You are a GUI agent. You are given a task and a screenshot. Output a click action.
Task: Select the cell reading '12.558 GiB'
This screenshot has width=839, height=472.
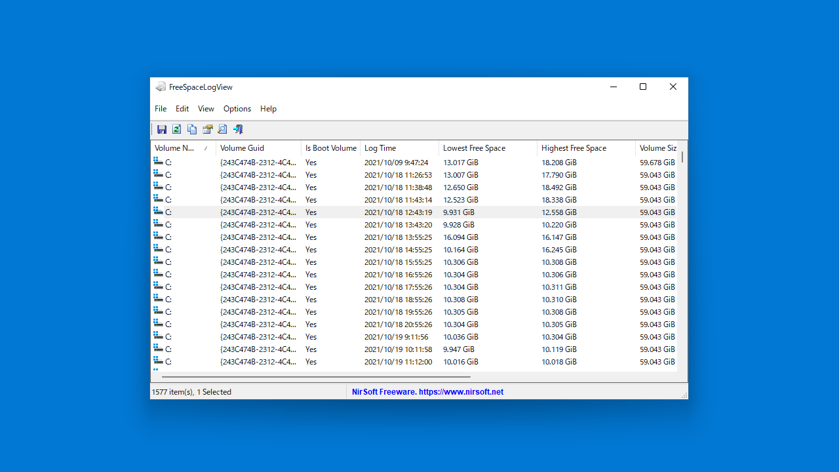coord(559,212)
